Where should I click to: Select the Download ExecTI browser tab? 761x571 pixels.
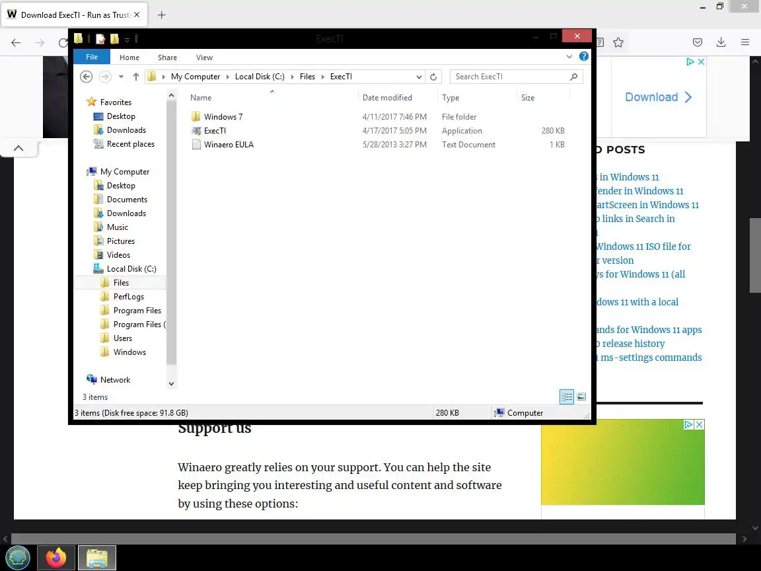click(x=74, y=15)
